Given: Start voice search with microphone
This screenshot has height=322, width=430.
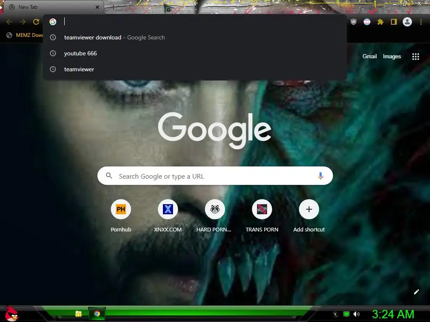Looking at the screenshot, I should 320,176.
